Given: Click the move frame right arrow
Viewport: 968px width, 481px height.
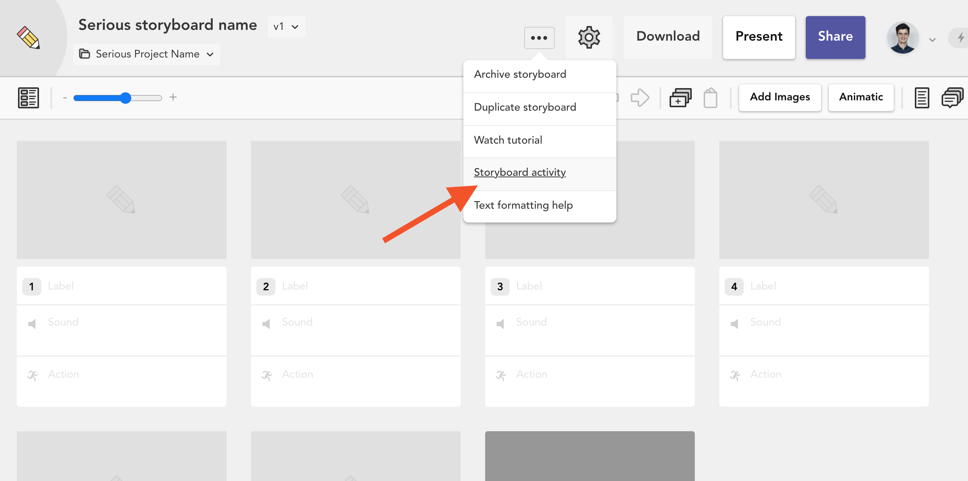Looking at the screenshot, I should click(640, 98).
